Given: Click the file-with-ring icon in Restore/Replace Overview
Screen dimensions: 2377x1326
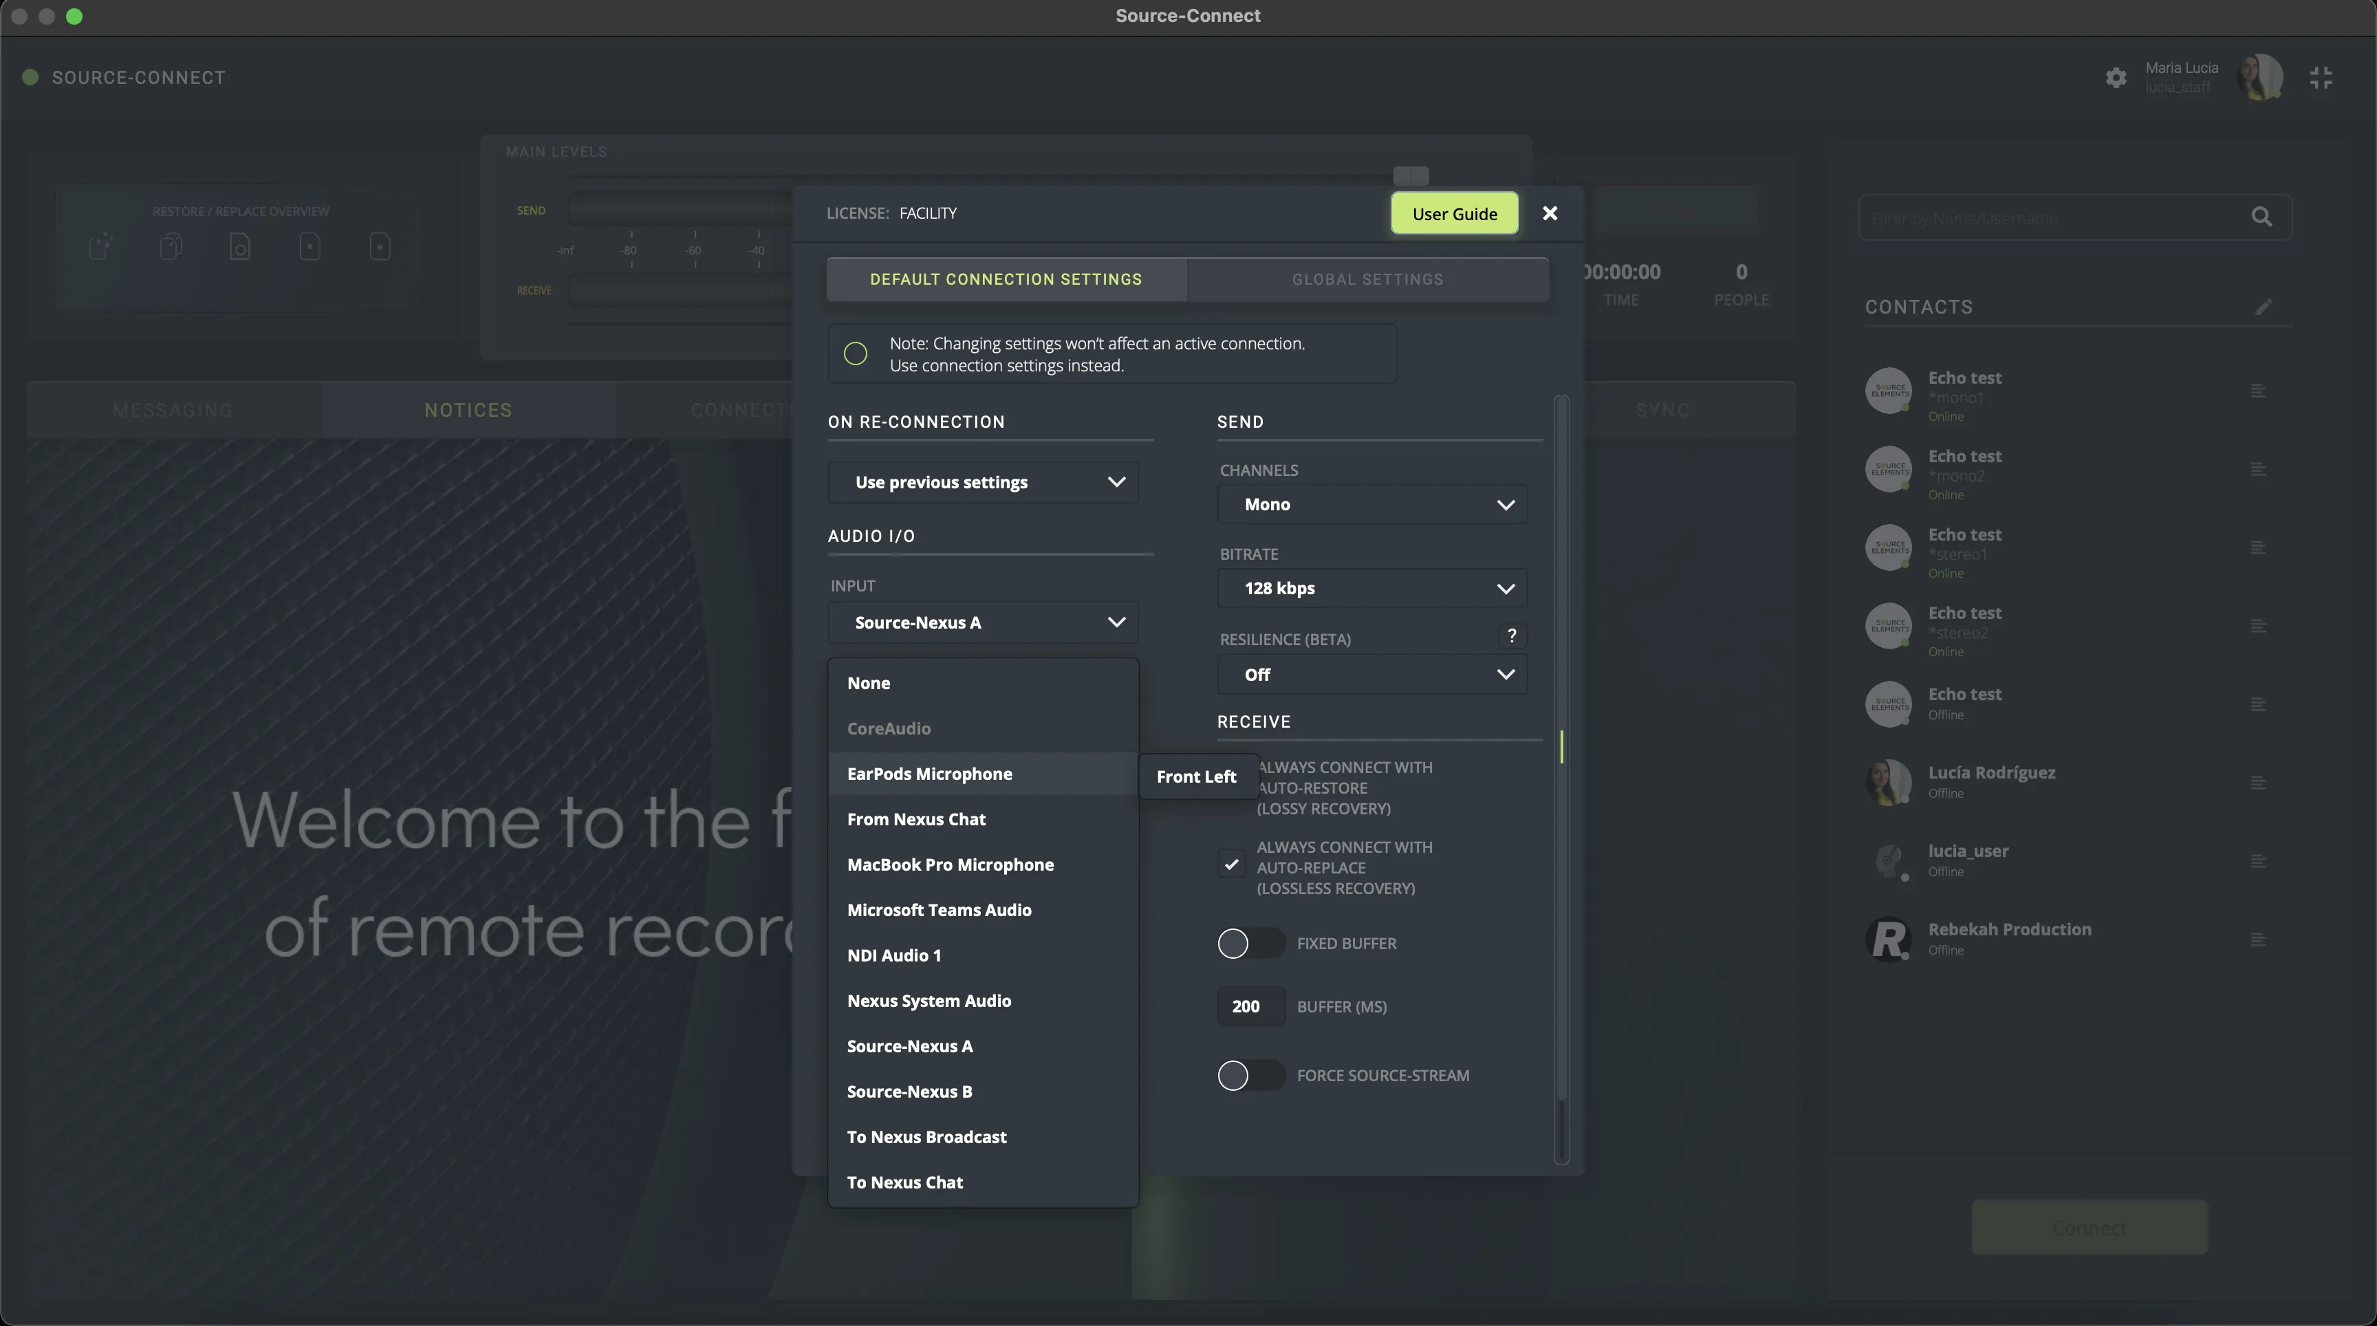Looking at the screenshot, I should click(240, 246).
